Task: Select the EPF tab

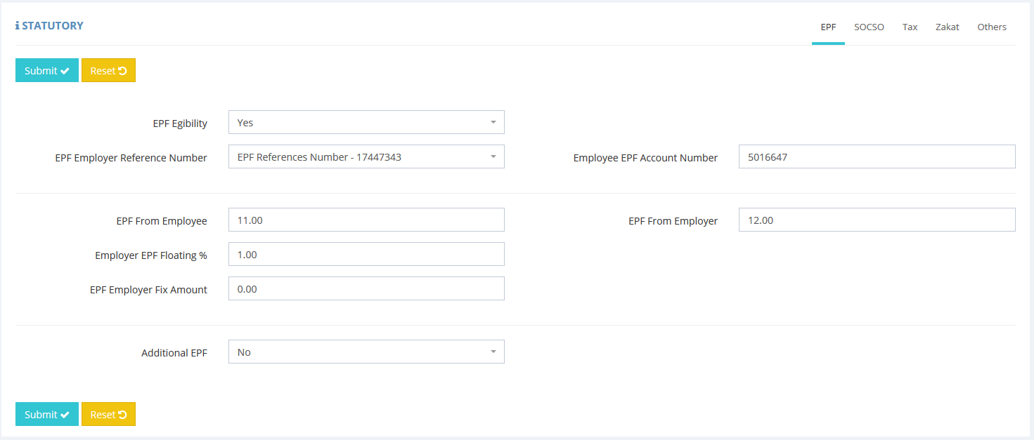Action: [x=828, y=27]
